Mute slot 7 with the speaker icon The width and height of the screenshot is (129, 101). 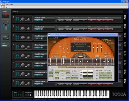[125, 73]
